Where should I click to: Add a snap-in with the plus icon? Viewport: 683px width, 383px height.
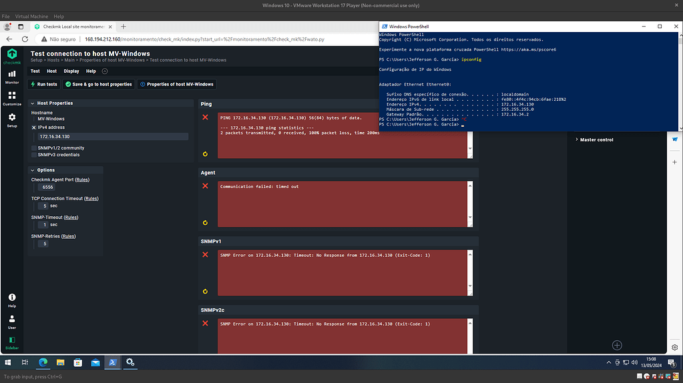[x=617, y=345]
